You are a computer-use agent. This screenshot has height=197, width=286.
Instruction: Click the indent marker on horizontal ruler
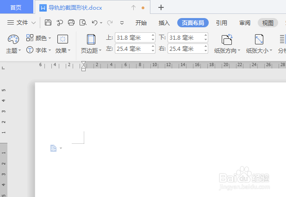83,66
